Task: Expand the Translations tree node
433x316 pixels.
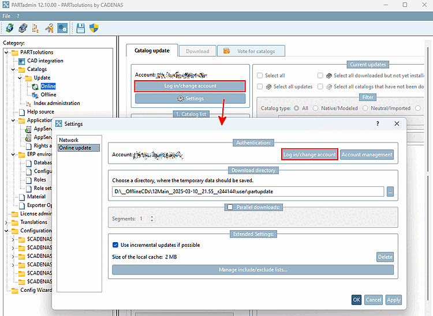Action: (6, 222)
